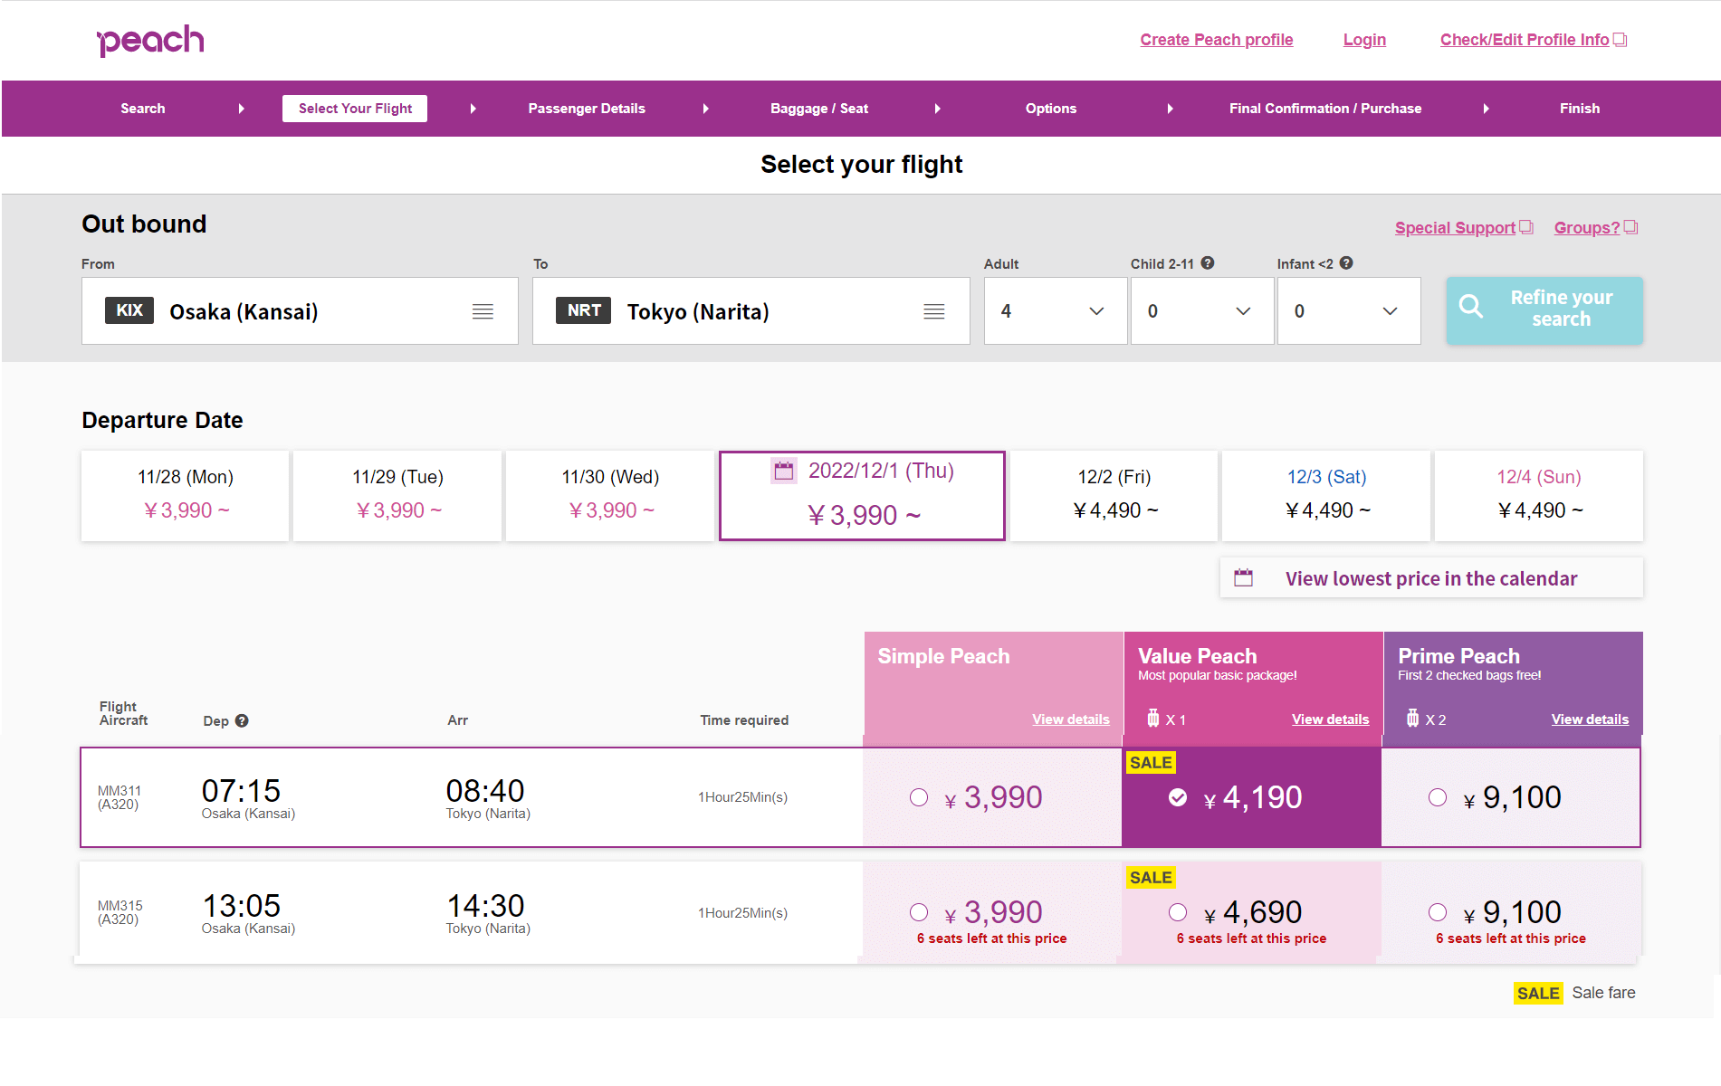Click external icon beside Special Support
The image size is (1721, 1086).
click(1526, 227)
